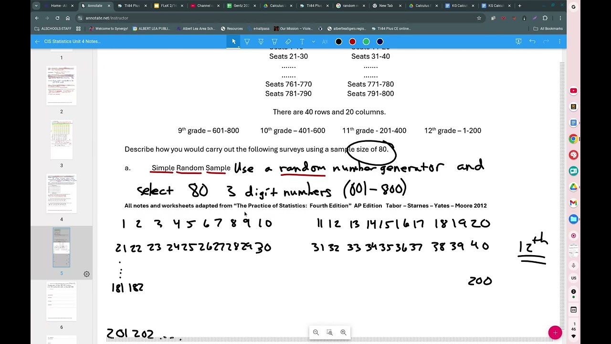Open the annotate more options menu

point(560,42)
